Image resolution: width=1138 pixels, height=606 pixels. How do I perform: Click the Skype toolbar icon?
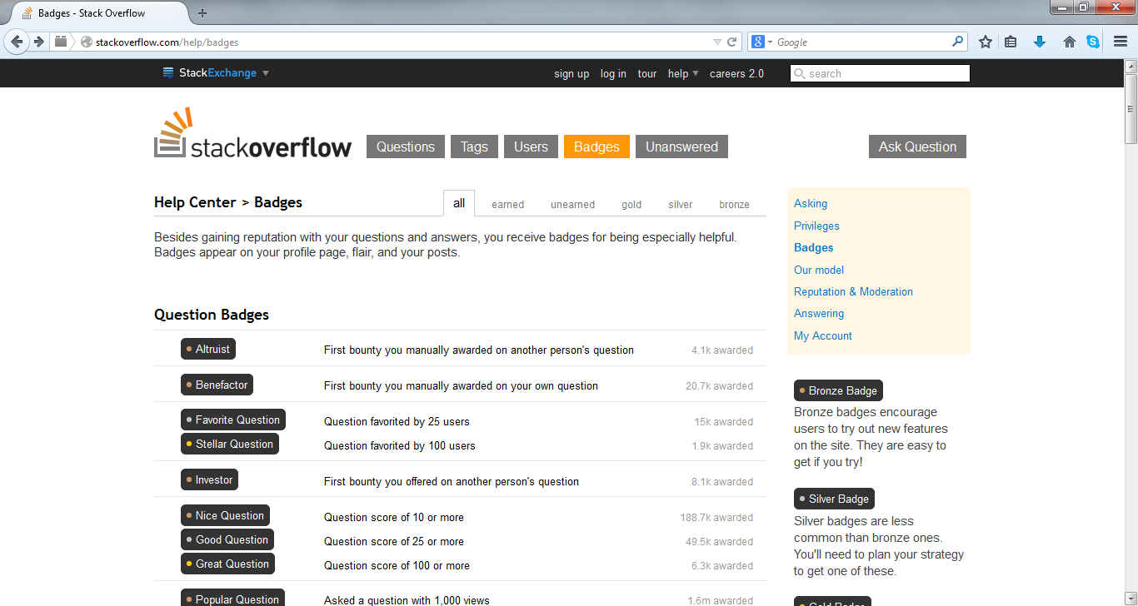point(1093,41)
